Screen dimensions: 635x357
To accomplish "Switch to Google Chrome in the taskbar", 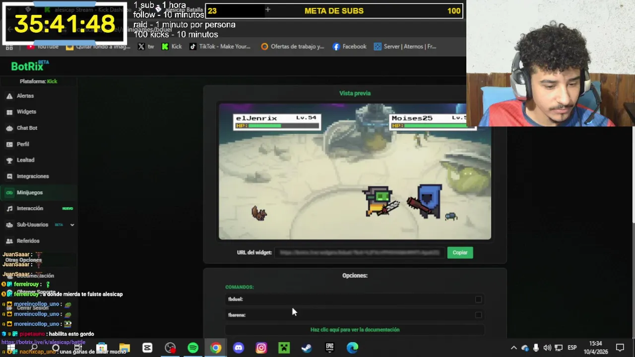I will [216, 348].
